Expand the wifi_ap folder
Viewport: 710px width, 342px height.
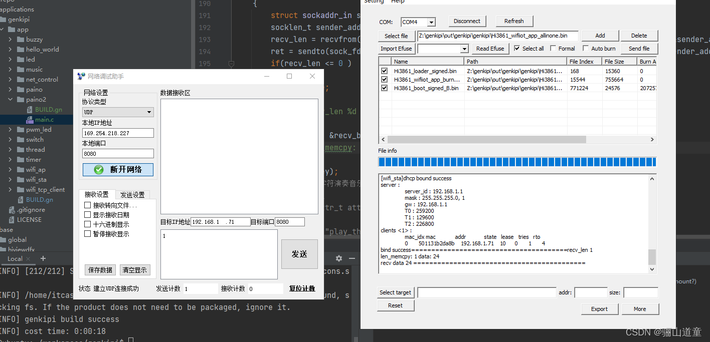click(x=11, y=170)
